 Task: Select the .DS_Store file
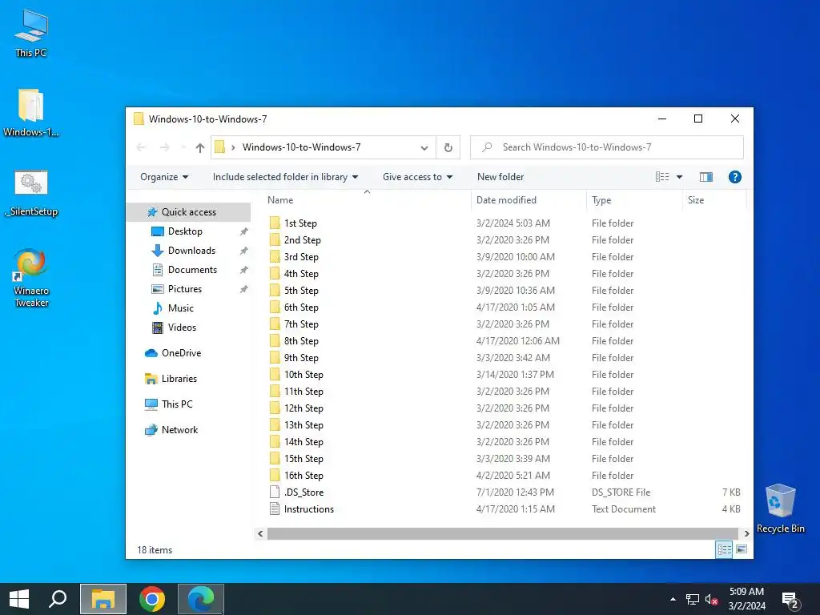pos(303,492)
